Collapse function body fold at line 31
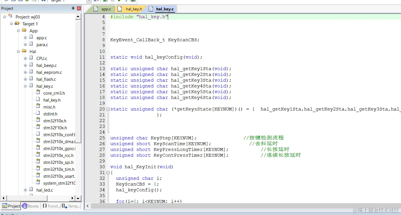This screenshot has width=401, height=215. point(108,173)
